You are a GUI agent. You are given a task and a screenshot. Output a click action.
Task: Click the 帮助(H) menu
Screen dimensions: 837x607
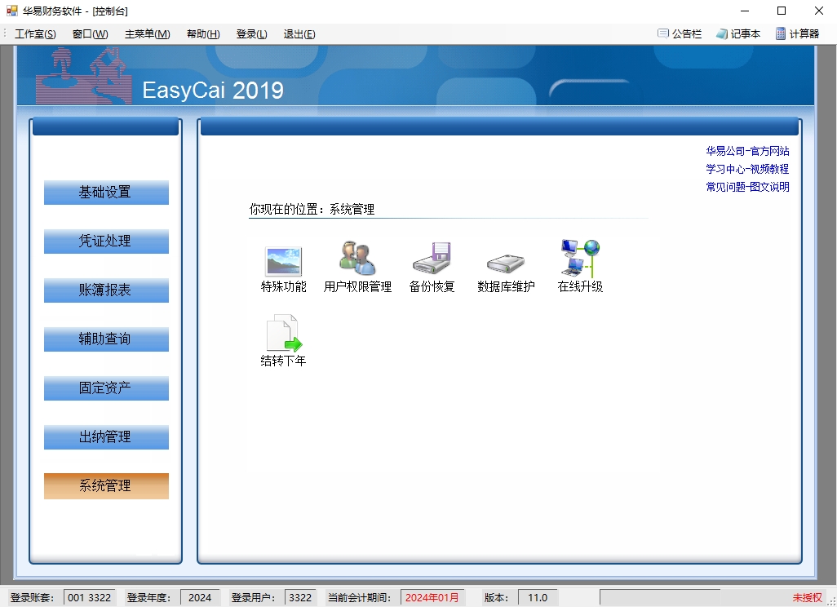203,33
